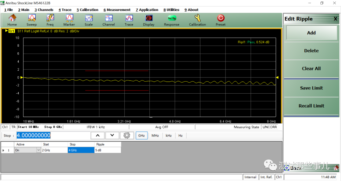Open the 5 Calibration menu
Screen dimensions: 341x181
(87, 10)
